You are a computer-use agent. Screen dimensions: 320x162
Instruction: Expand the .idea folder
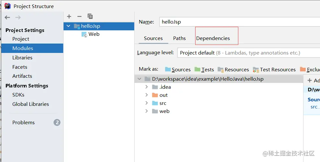146,87
